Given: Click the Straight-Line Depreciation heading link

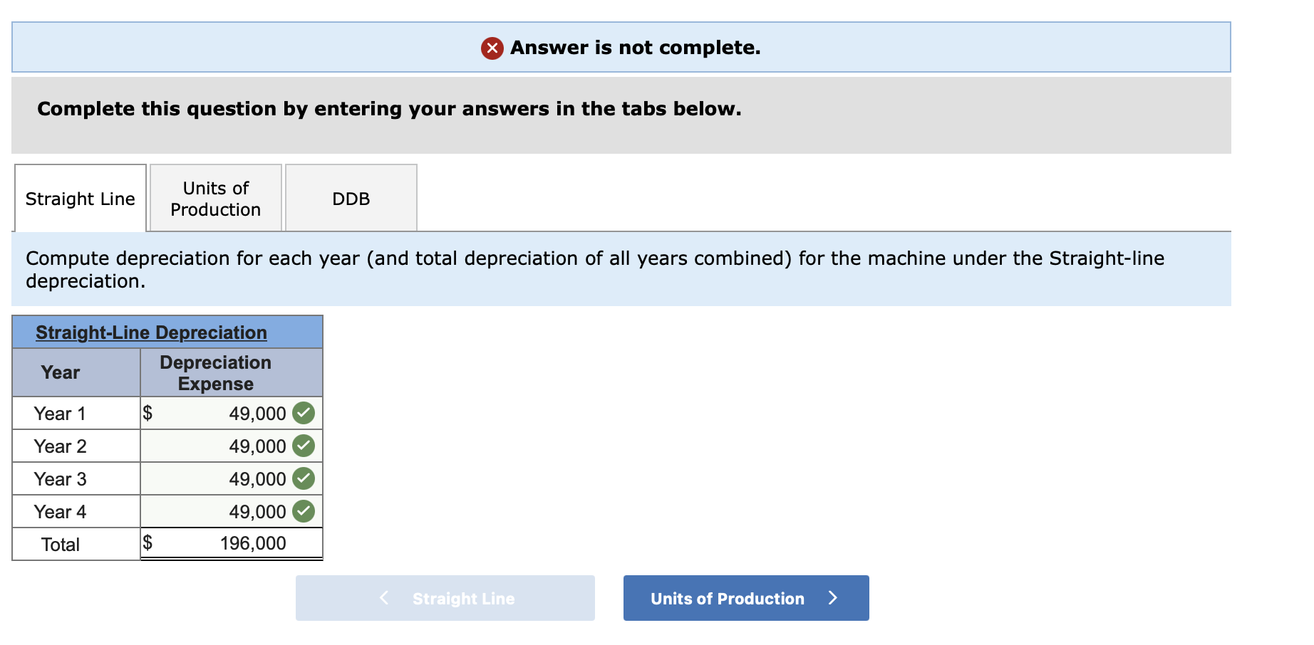Looking at the screenshot, I should click(x=151, y=332).
